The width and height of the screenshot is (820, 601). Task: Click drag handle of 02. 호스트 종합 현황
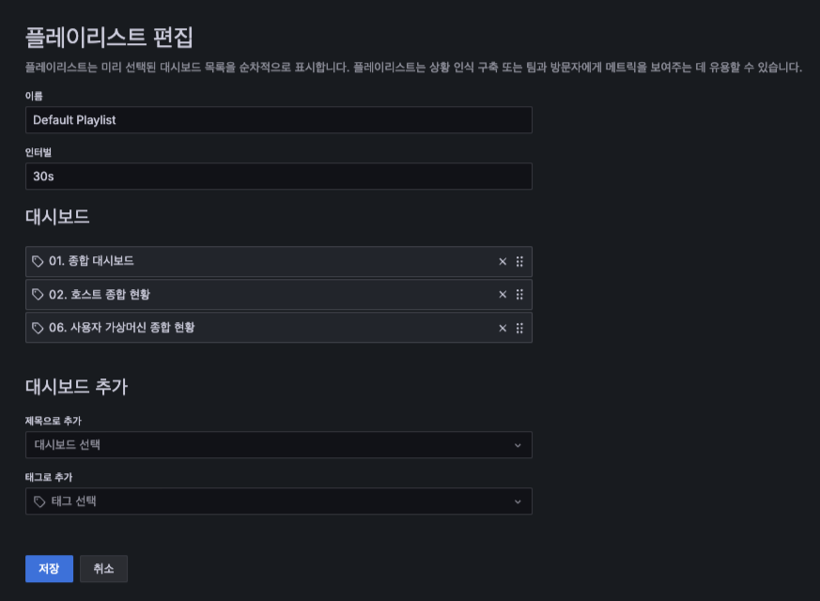click(x=519, y=295)
